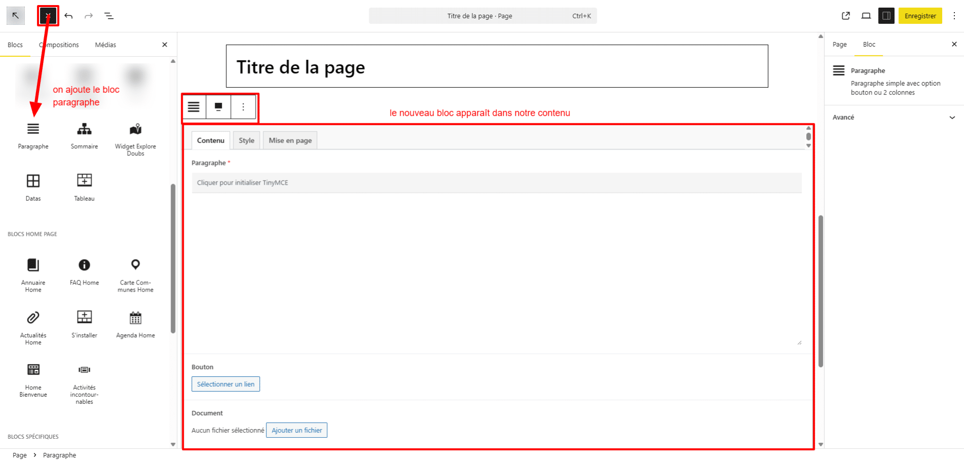Toggle the block alignment toolbar button
This screenshot has height=461, width=964.
pyautogui.click(x=218, y=107)
